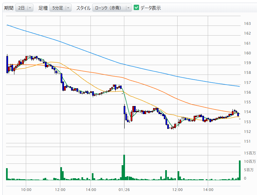This screenshot has height=195, width=257.
Task: Click the 足種 label
Action: coord(43,8)
